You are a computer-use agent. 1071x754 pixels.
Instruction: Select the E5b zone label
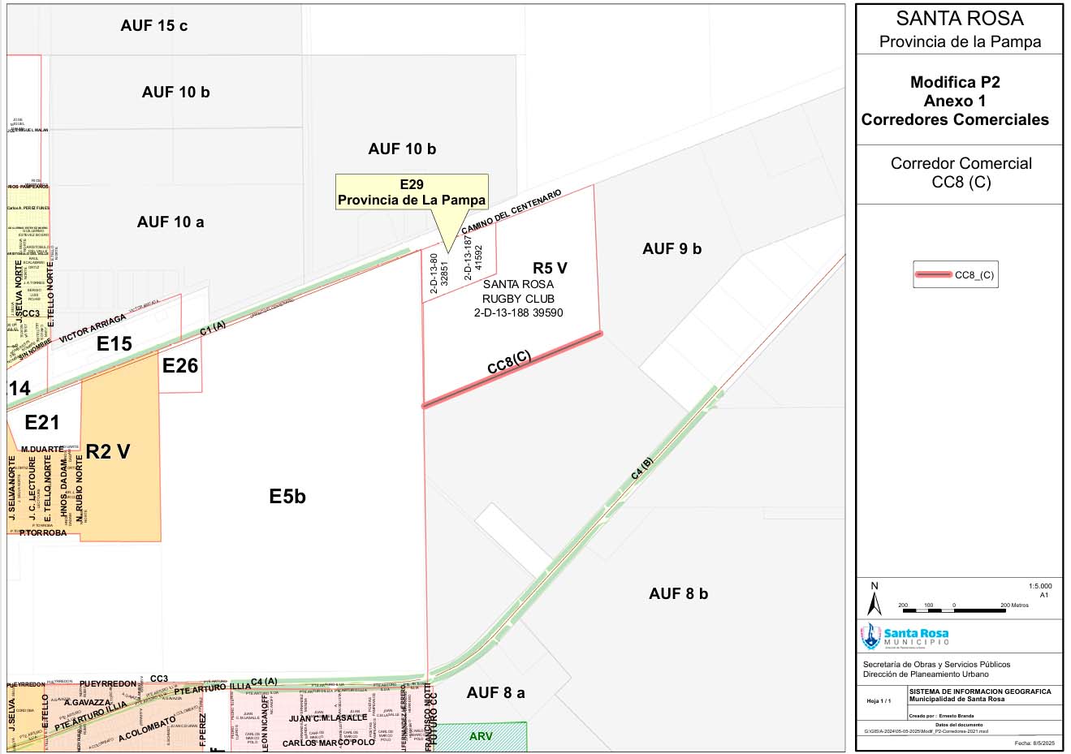point(287,496)
